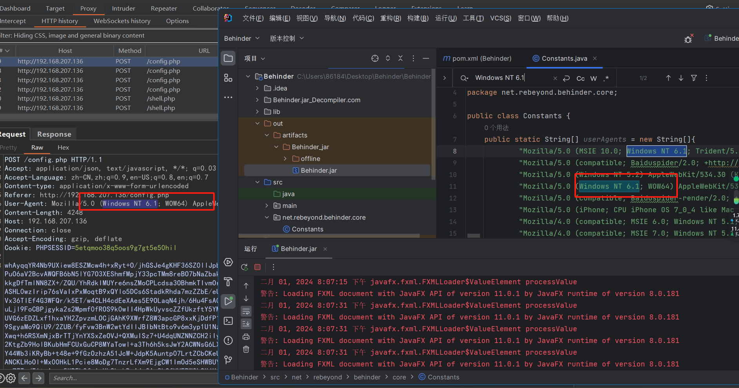Viewport: 739px width, 388px height.
Task: Select Burp WebSockets history tab
Action: pos(122,21)
